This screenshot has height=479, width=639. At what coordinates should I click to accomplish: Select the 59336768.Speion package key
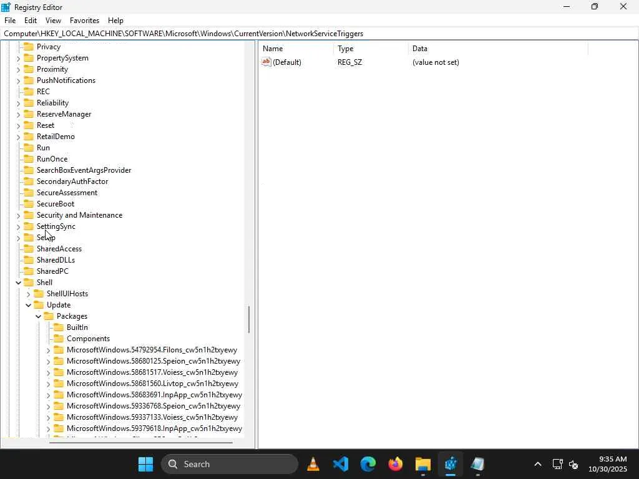(154, 405)
